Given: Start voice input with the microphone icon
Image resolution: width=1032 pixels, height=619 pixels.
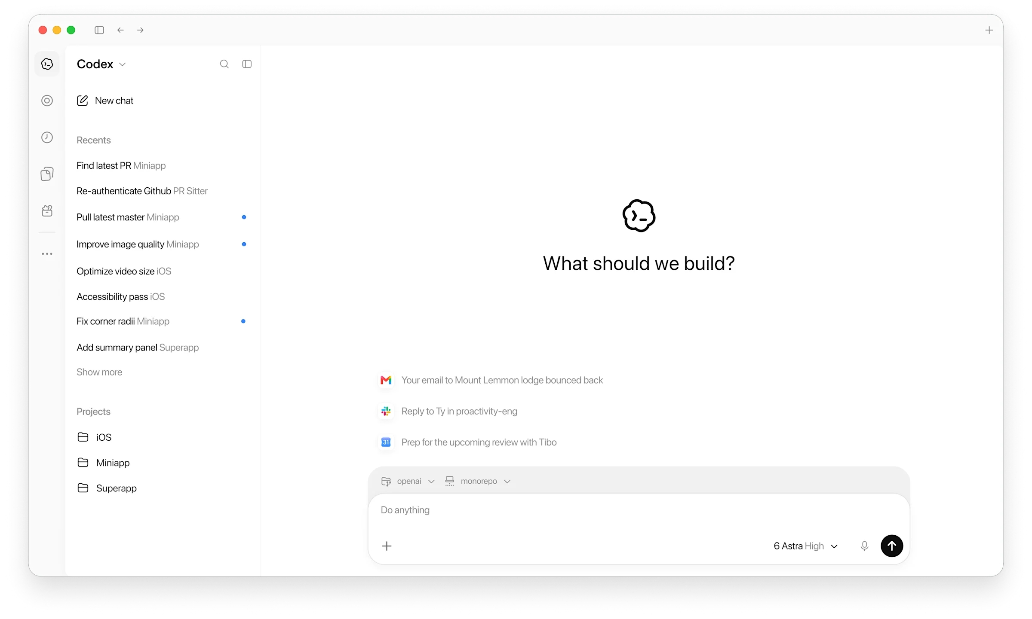Looking at the screenshot, I should point(864,546).
